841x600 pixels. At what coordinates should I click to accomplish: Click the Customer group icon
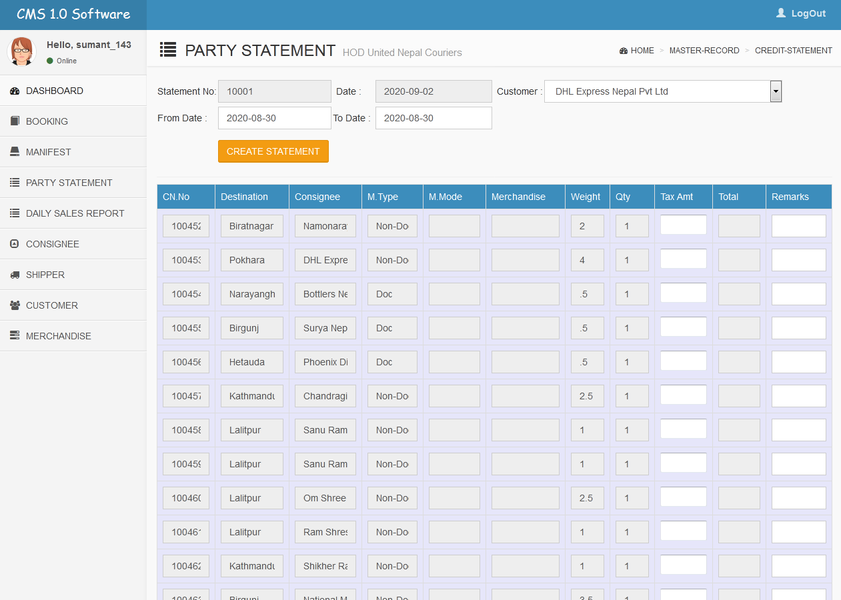15,305
